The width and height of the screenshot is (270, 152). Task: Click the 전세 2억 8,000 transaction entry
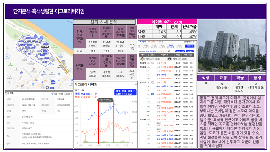(164, 71)
